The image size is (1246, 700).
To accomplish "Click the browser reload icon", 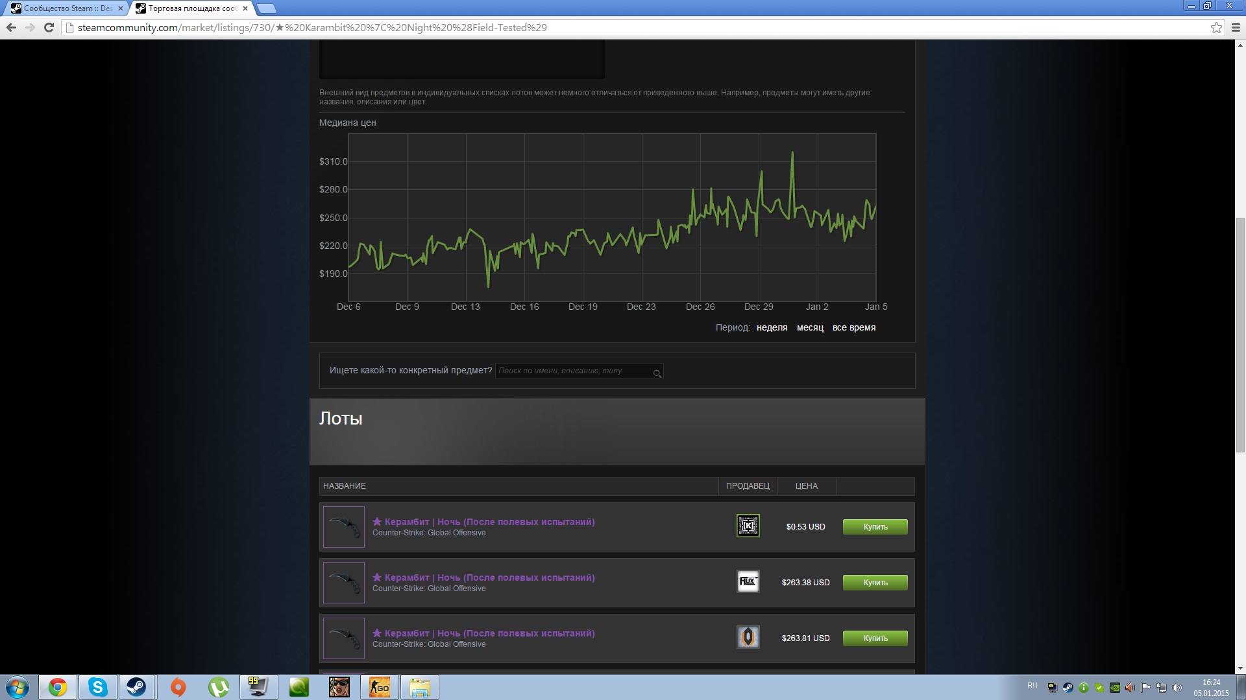I will pos(49,27).
